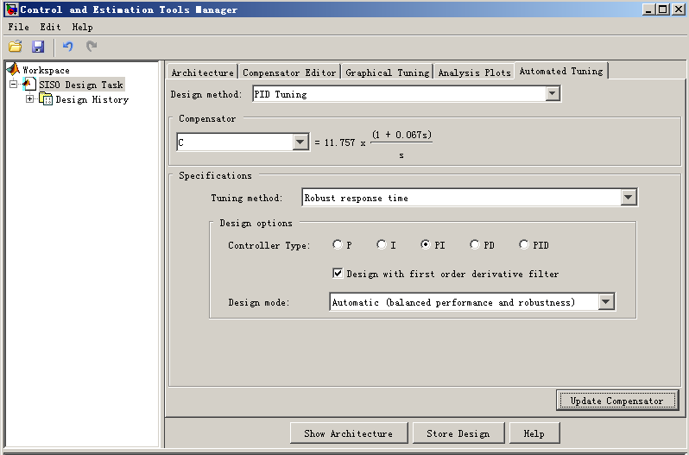This screenshot has height=455, width=689.
Task: Click the Store Design button
Action: pyautogui.click(x=458, y=433)
